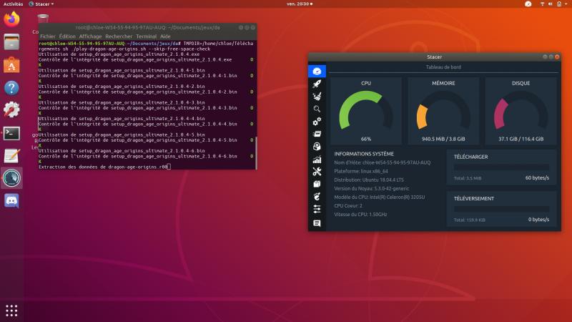Open Affichage menu in the terminal

90,36
